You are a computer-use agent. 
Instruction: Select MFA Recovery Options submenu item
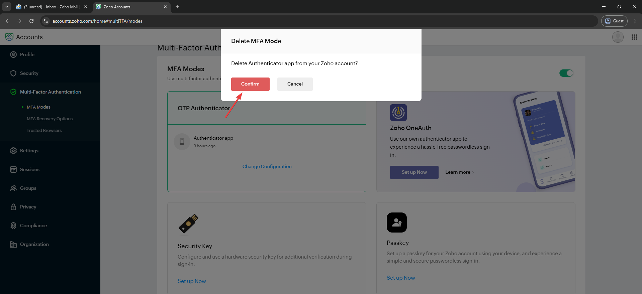(x=50, y=119)
